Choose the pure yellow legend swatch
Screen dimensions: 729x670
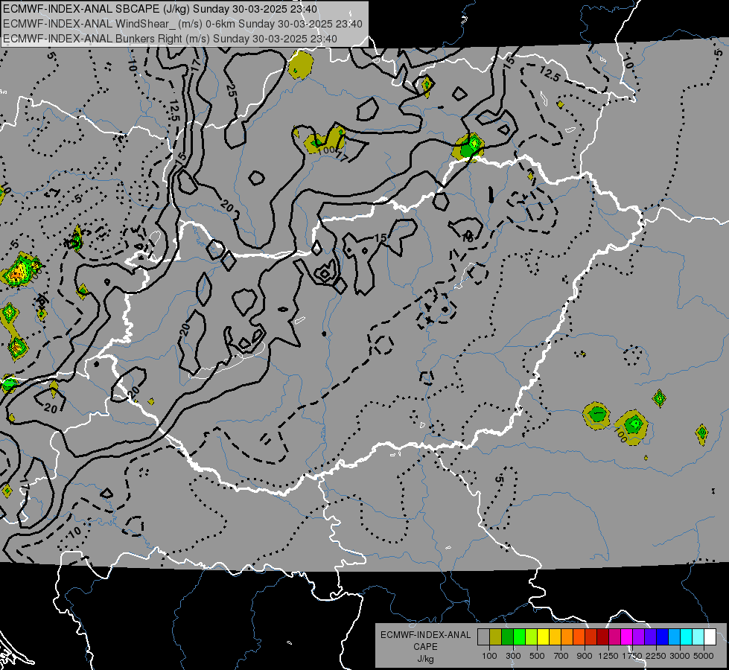(x=543, y=637)
